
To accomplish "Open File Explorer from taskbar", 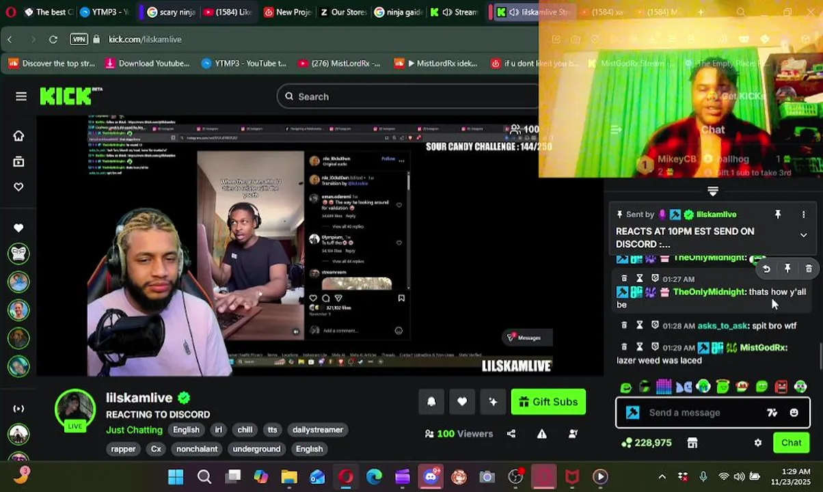I will coord(289,477).
